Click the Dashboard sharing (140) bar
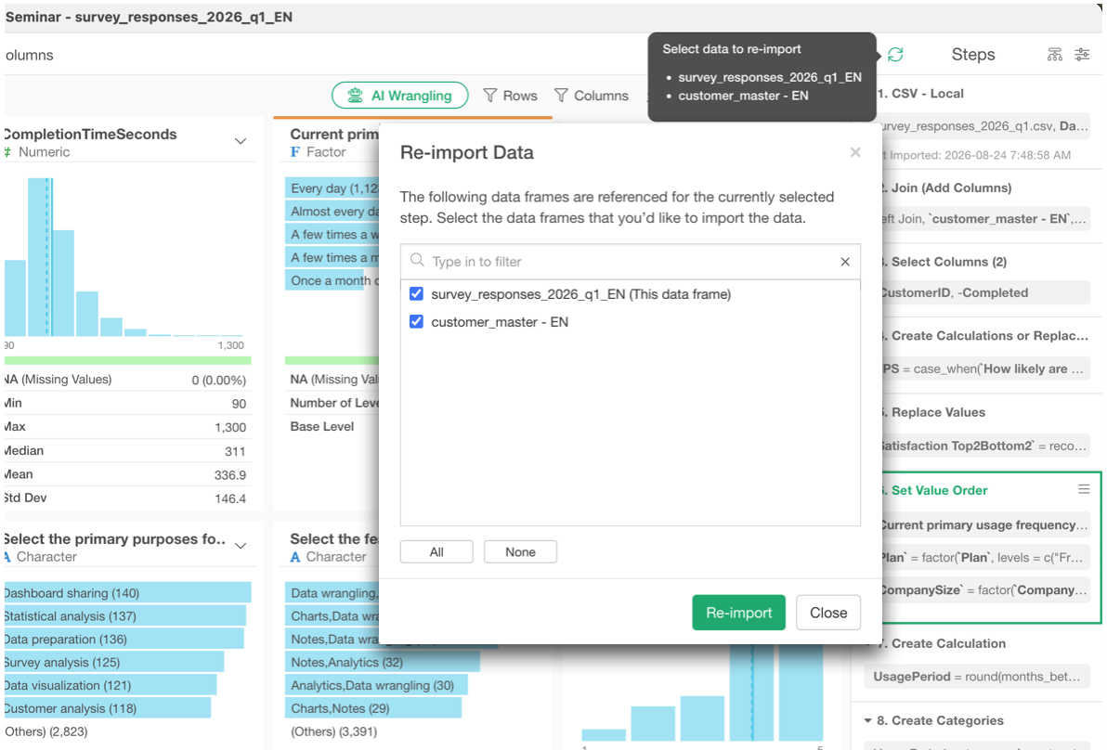 point(128,592)
